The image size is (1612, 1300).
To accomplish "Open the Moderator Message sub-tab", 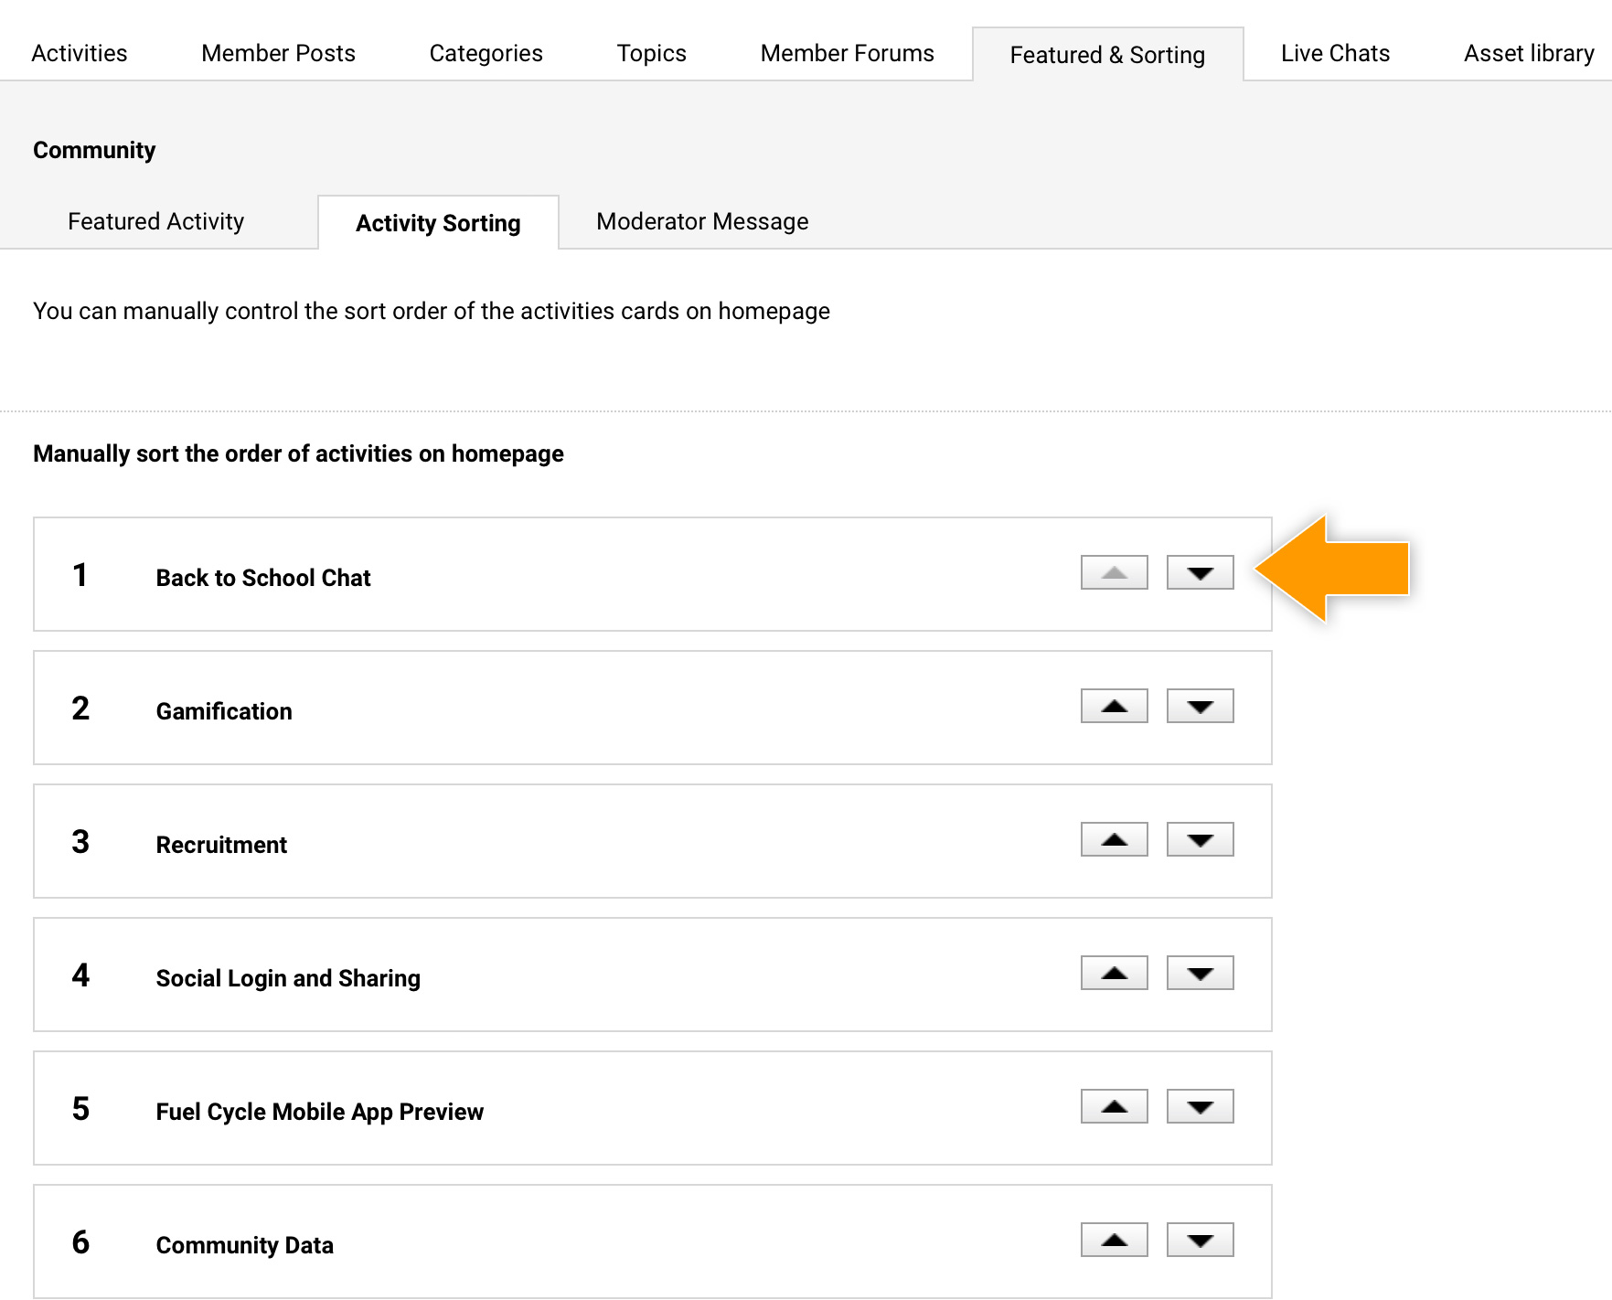I will point(702,222).
